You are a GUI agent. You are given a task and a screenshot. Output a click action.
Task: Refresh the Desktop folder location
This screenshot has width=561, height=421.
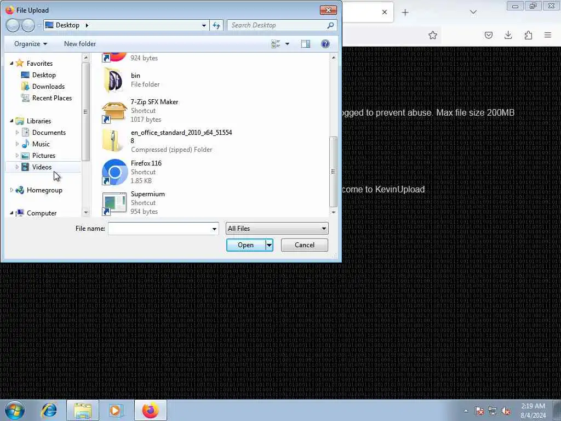click(216, 25)
